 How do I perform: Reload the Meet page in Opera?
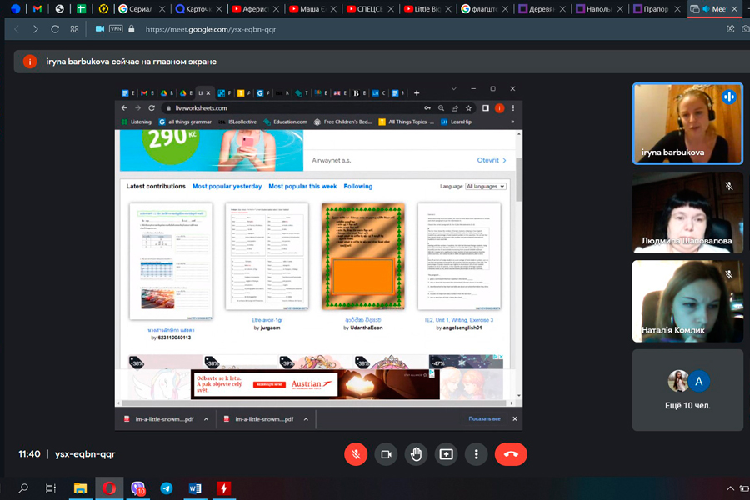(55, 29)
